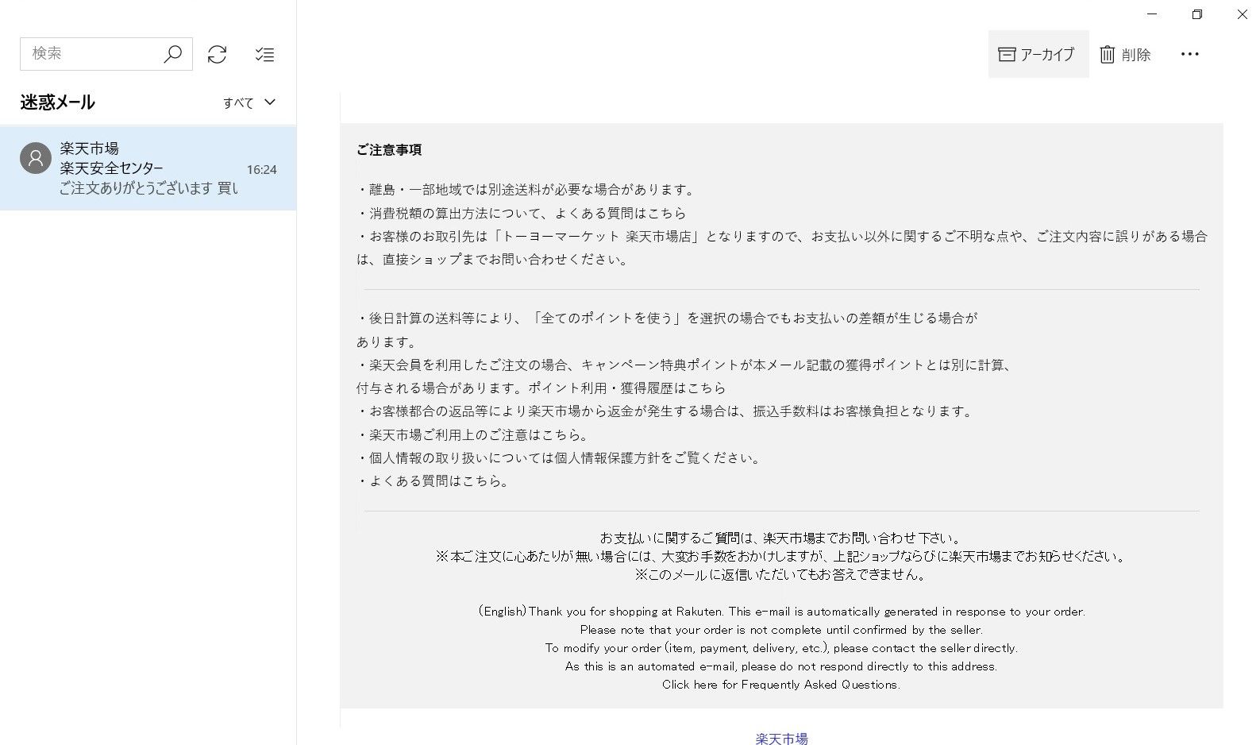The height and width of the screenshot is (745, 1260).
Task: Click the ご注意事項 heading
Action: [x=389, y=149]
